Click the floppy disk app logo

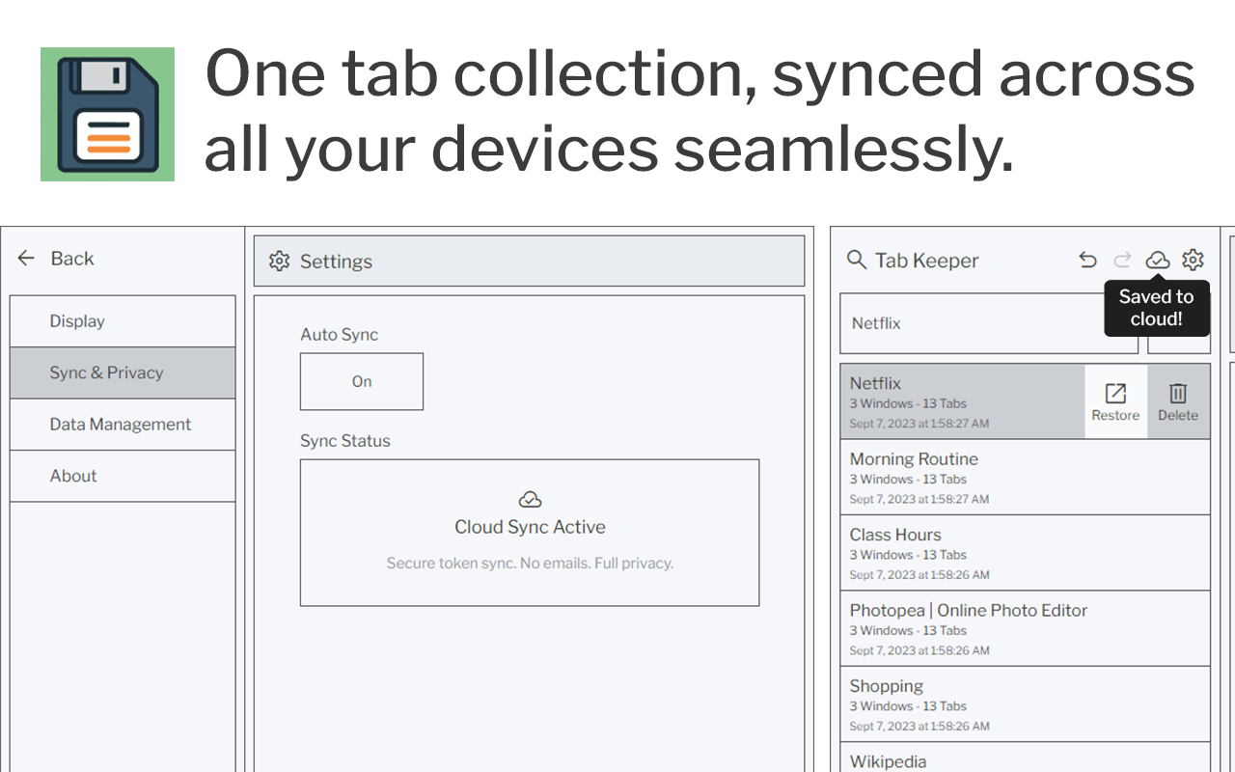(x=107, y=114)
